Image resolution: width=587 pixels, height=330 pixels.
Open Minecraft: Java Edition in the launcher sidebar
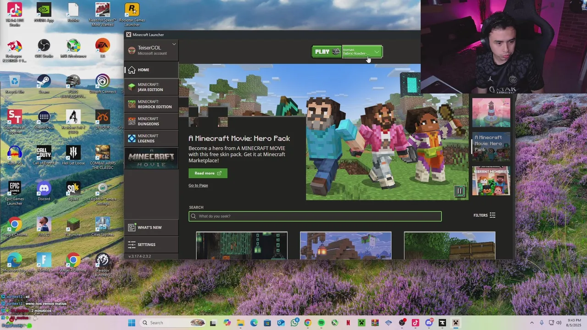[x=151, y=87]
